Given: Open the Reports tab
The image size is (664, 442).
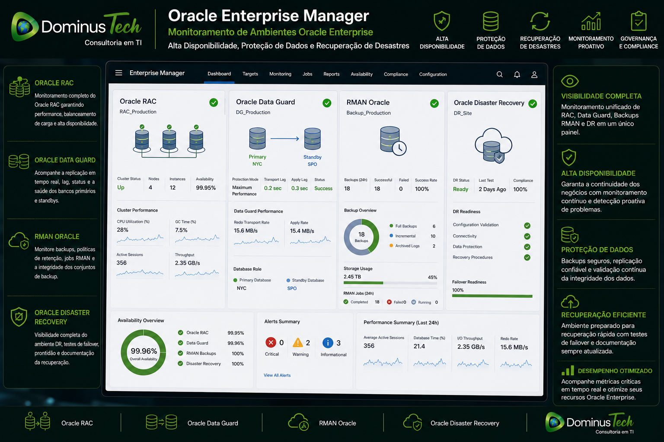Looking at the screenshot, I should coord(332,74).
